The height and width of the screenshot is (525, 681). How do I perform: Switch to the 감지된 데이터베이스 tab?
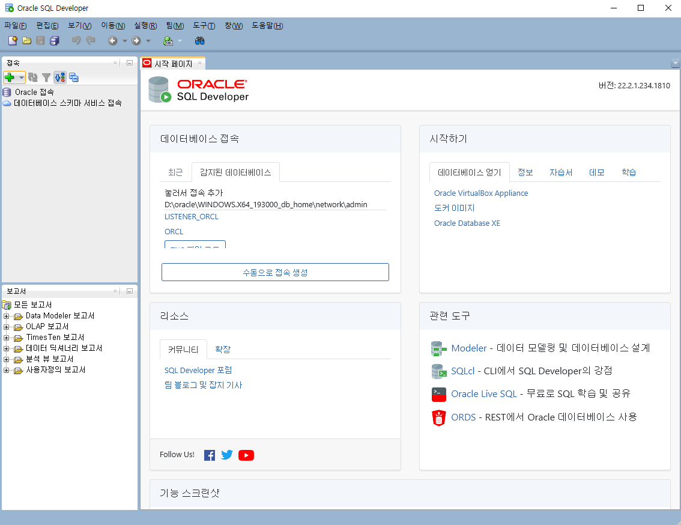coord(235,172)
